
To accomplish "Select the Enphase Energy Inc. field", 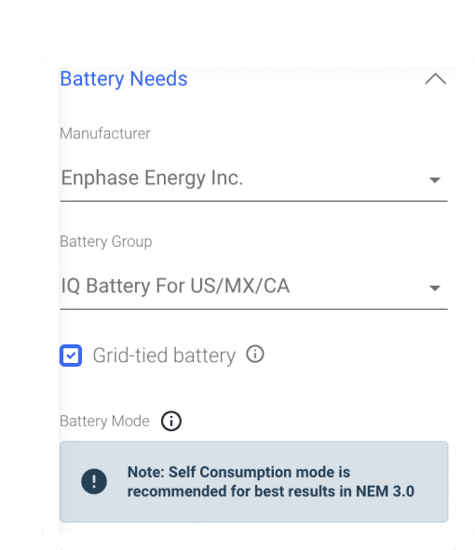I will pyautogui.click(x=254, y=178).
